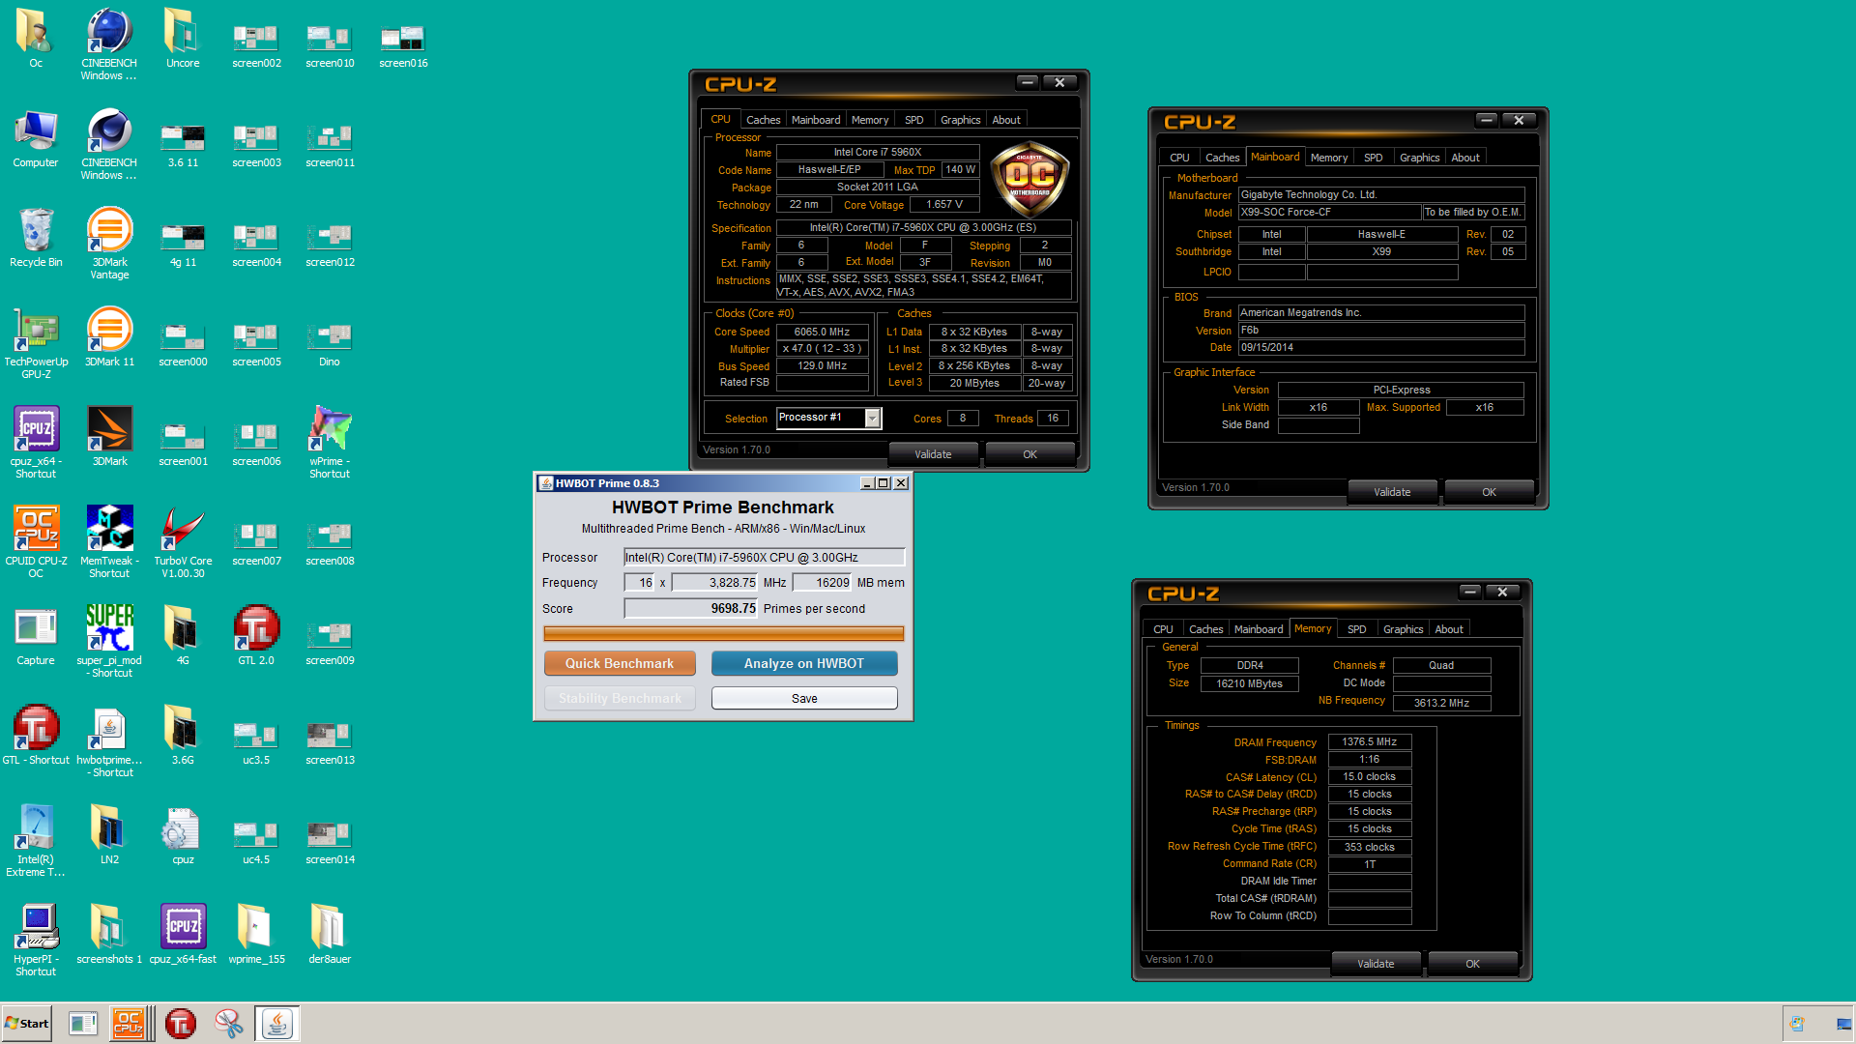Open SPD tab in Mainboard CPU-Z window

tap(1373, 158)
